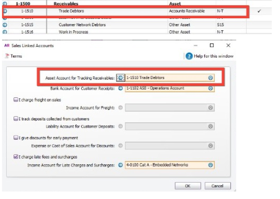Click the 1-1102 ASB Operations Account field

pyautogui.click(x=169, y=88)
